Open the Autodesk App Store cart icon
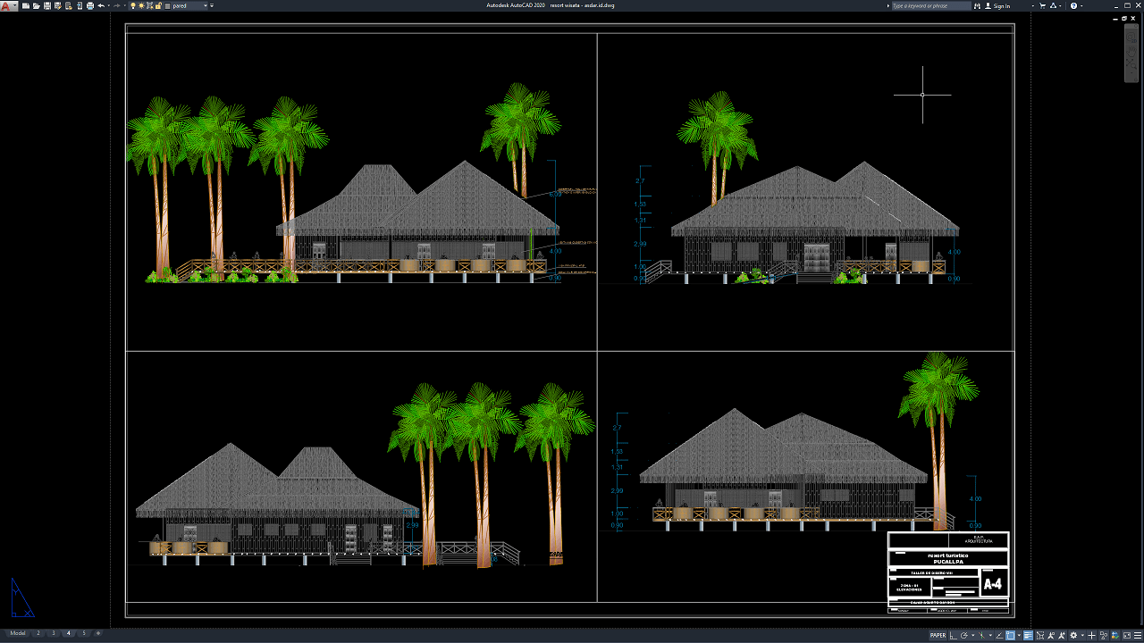Viewport: 1144px width, 643px height. point(1042,5)
